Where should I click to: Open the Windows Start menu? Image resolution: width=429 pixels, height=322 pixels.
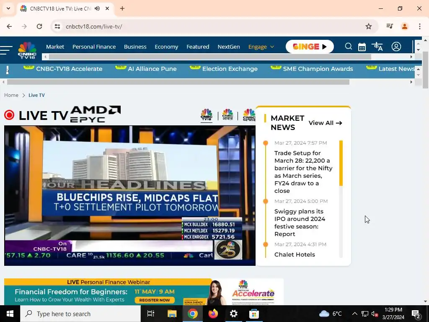coord(10,314)
